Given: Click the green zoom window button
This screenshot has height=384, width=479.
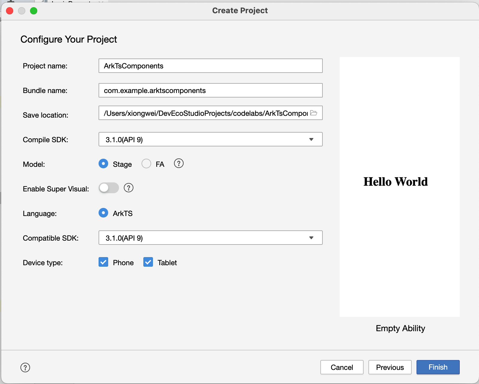Looking at the screenshot, I should [x=34, y=11].
